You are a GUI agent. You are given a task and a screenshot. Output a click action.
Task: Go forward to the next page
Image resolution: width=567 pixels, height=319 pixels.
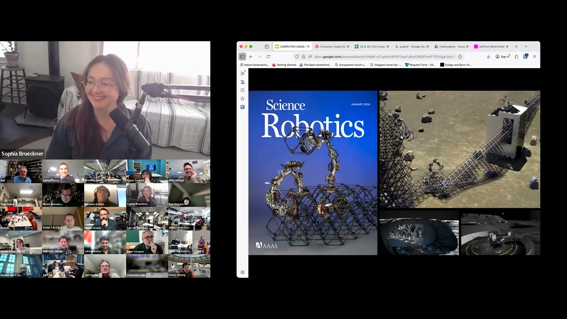coord(259,57)
